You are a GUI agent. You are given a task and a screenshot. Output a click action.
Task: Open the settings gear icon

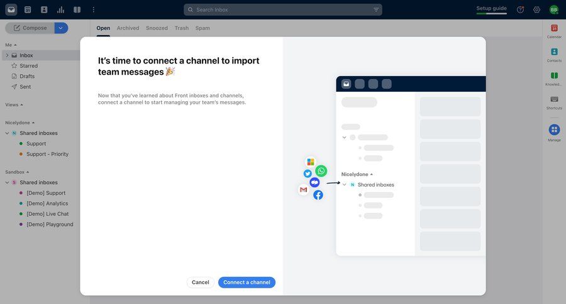point(537,10)
